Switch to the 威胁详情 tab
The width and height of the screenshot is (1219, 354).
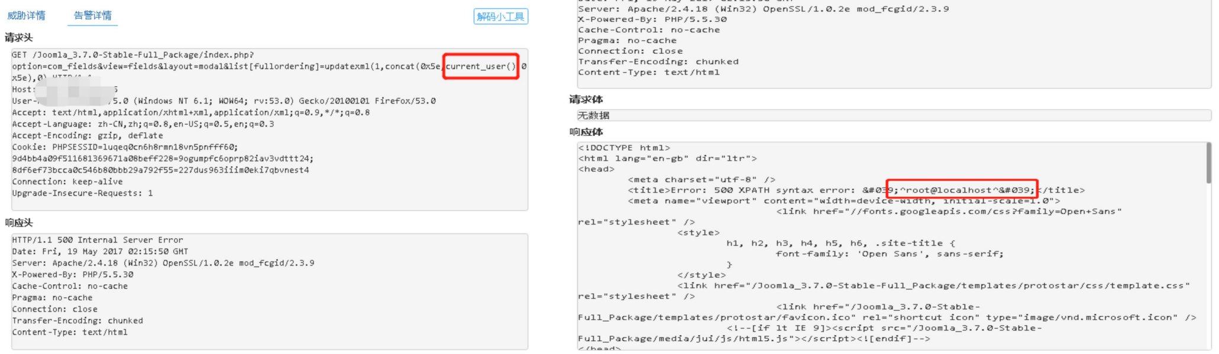(x=26, y=15)
